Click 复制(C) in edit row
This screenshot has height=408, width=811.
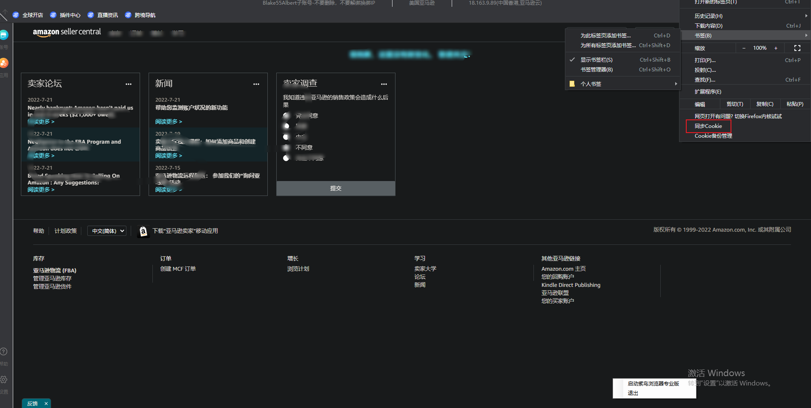pyautogui.click(x=765, y=104)
